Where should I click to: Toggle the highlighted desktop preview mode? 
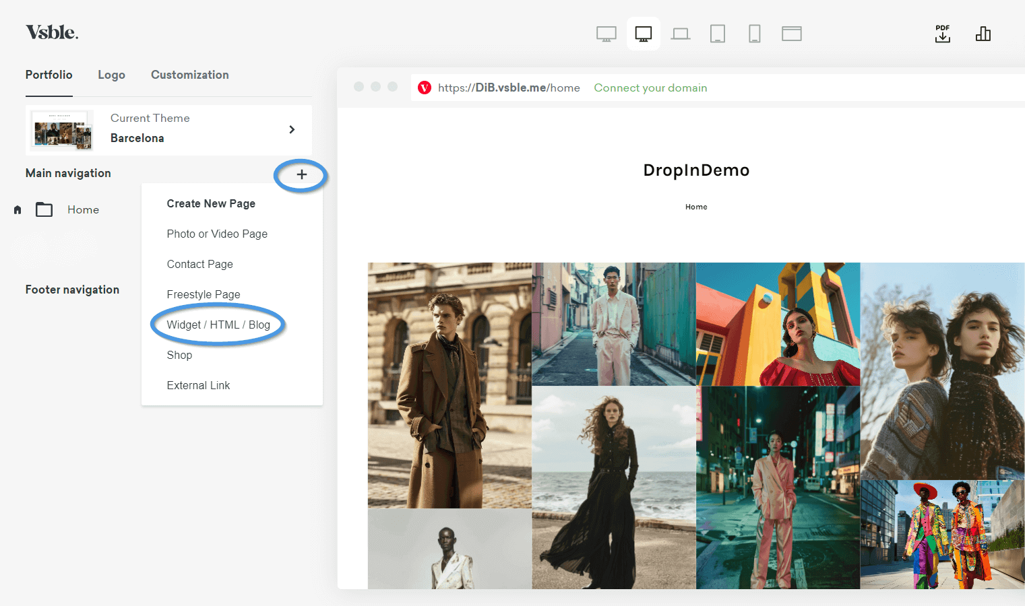coord(643,33)
